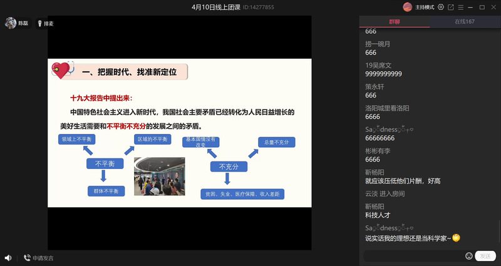Mute the room speaker volume icon
Image resolution: width=501 pixels, height=266 pixels.
point(8,257)
